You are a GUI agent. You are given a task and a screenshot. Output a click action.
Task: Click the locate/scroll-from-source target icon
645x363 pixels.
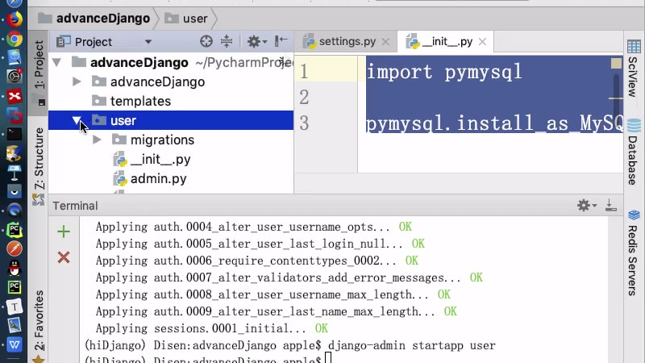206,42
